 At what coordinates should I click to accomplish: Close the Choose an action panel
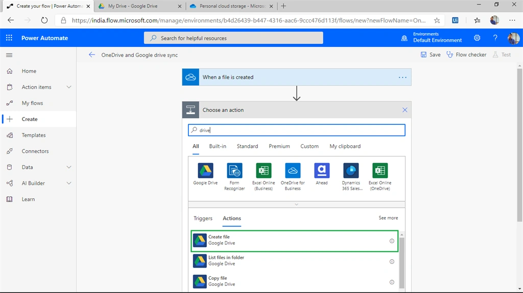[x=405, y=110]
